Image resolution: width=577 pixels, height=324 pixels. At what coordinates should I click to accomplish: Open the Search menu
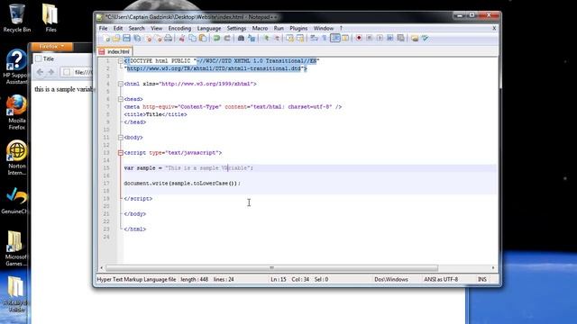pos(136,28)
